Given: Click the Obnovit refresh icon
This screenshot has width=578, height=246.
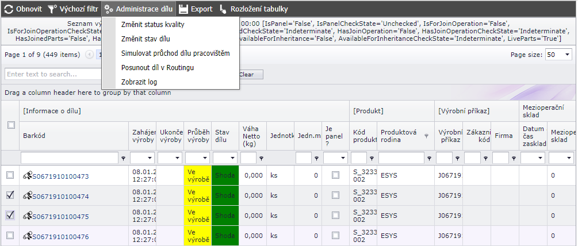Looking at the screenshot, I should coord(9,9).
